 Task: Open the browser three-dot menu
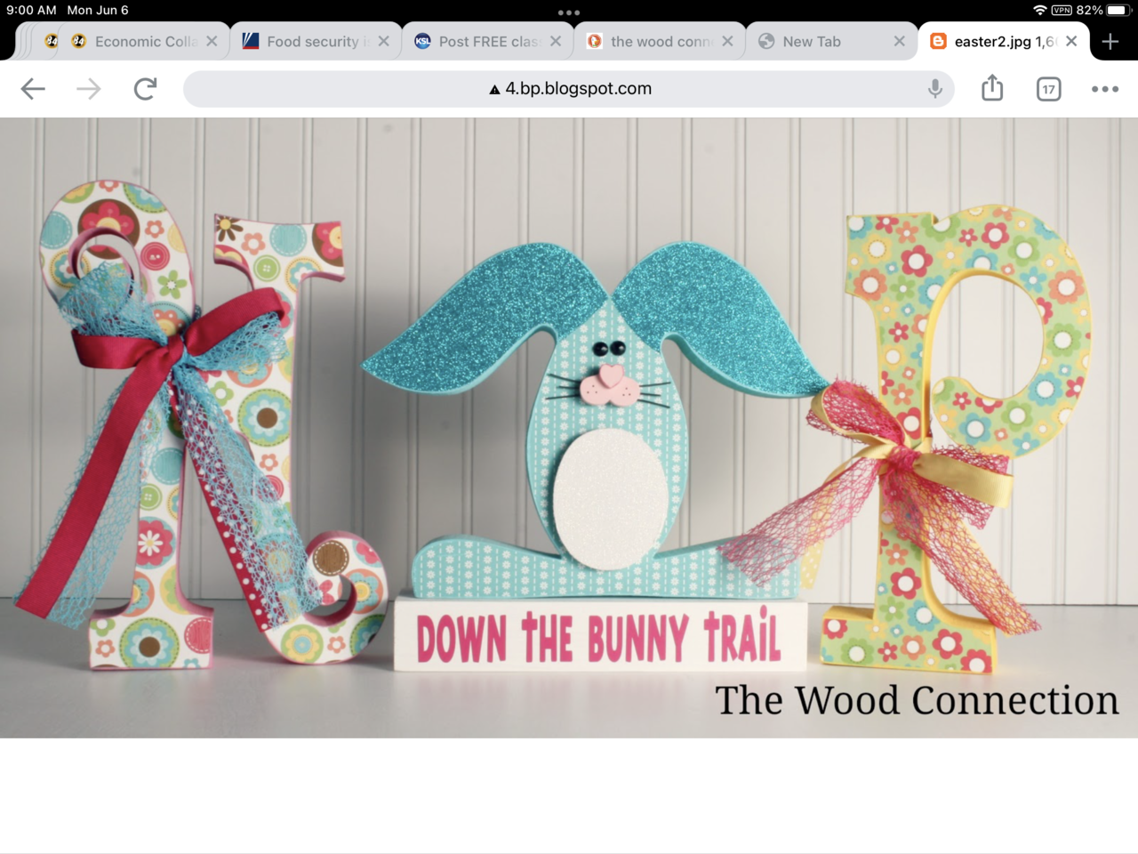coord(1104,89)
